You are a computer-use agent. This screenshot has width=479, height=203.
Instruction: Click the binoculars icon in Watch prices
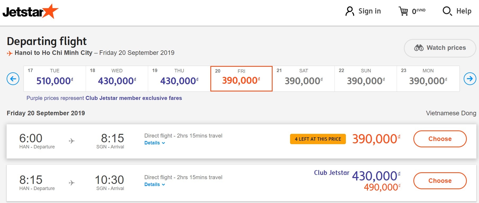(419, 48)
